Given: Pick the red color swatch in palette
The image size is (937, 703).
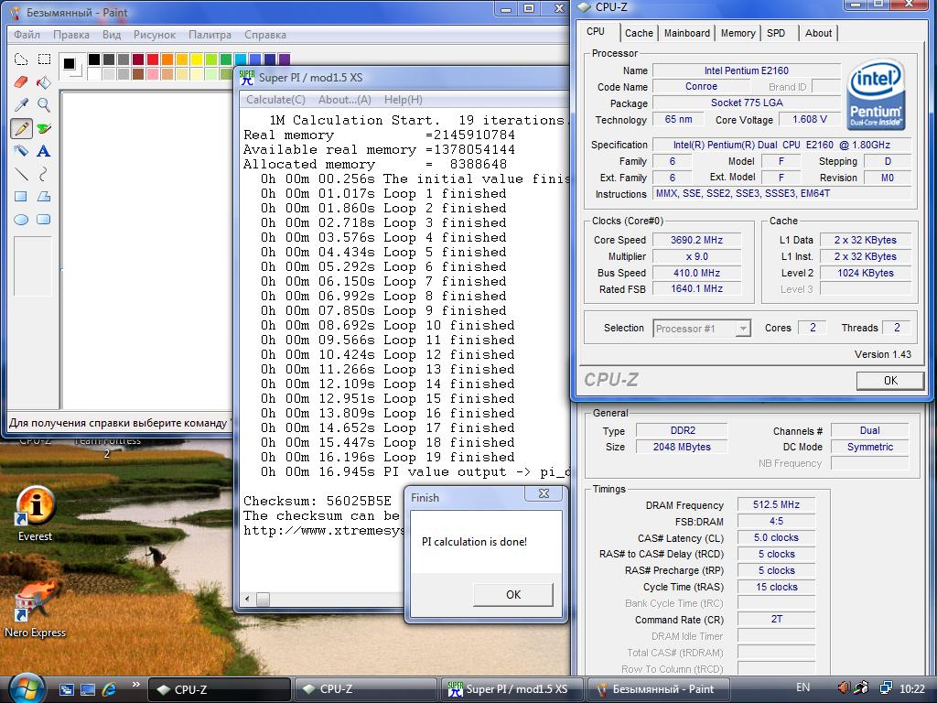Looking at the screenshot, I should [153, 59].
